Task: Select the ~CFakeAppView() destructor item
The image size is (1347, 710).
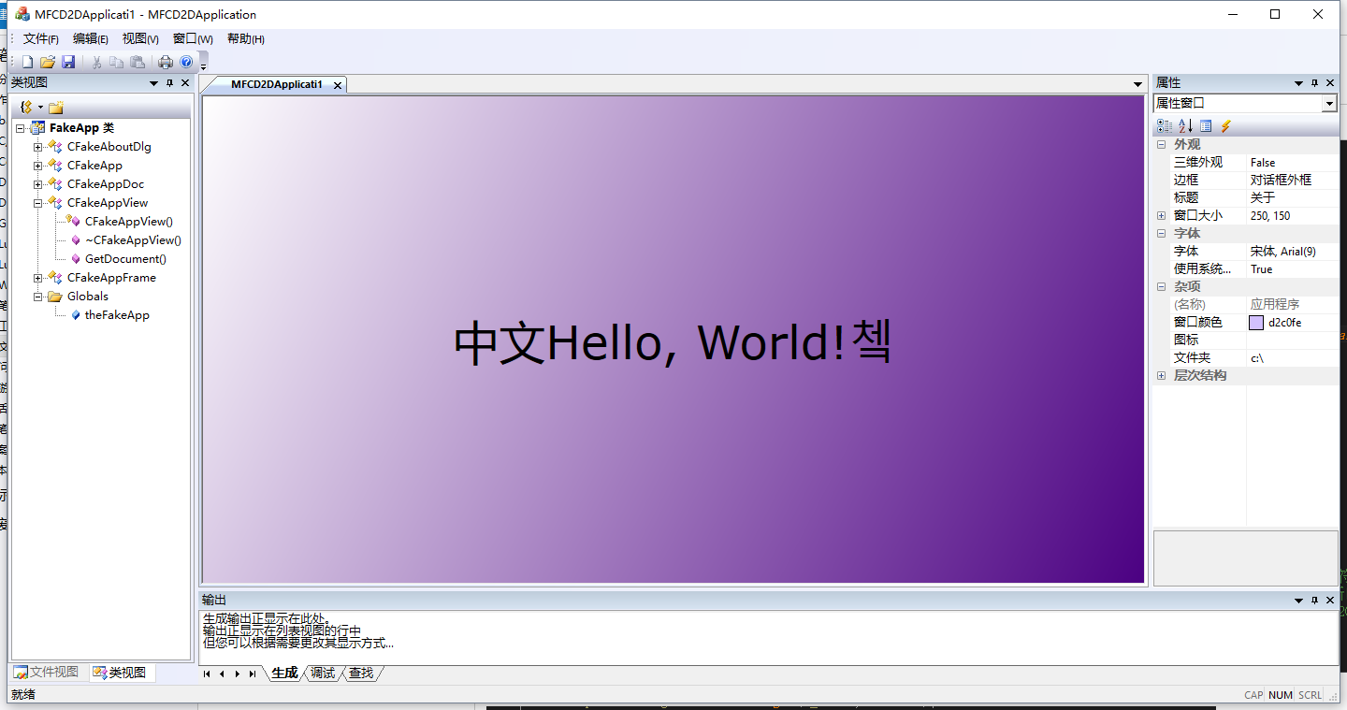Action: click(x=133, y=240)
